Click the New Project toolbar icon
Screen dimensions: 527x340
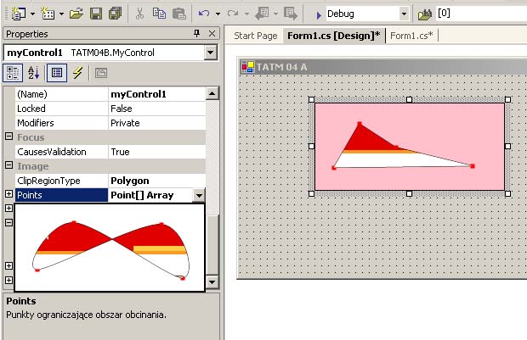tap(19, 14)
